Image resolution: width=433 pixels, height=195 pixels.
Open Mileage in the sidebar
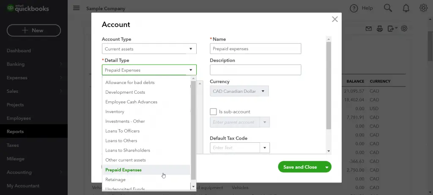(16, 159)
